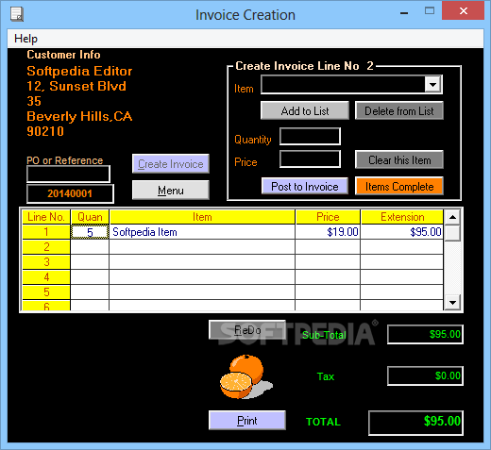Click the Extension column header

[x=402, y=217]
